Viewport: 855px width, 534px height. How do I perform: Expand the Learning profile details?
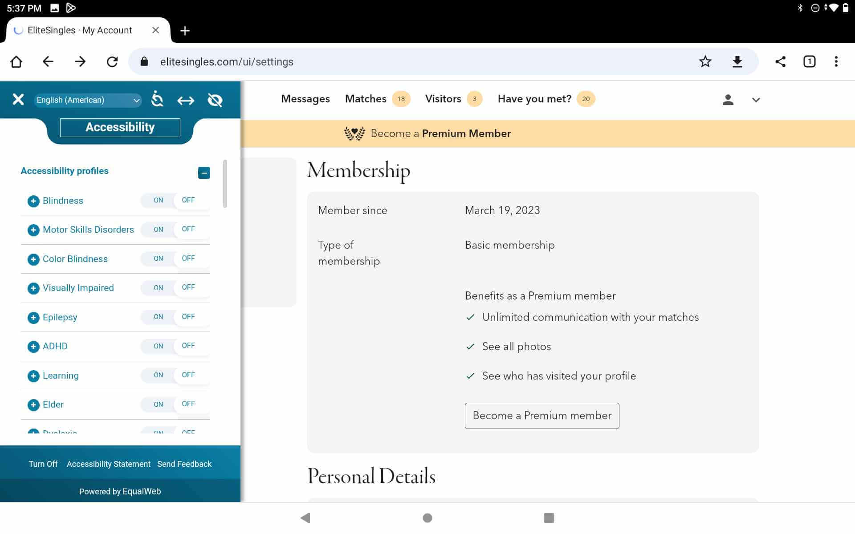point(33,376)
